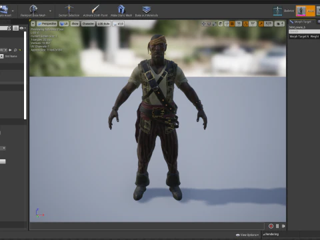This screenshot has width=320, height=240.
Task: Toggle rotation snapping orange angle icon
Action: point(245,23)
